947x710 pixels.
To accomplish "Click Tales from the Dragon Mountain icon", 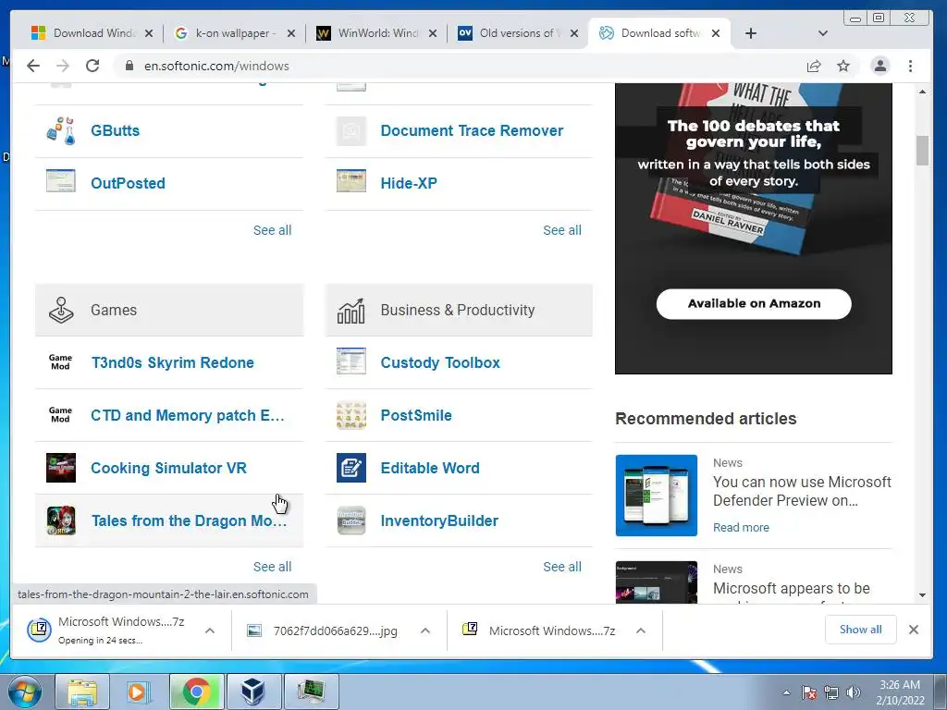I will pos(61,520).
